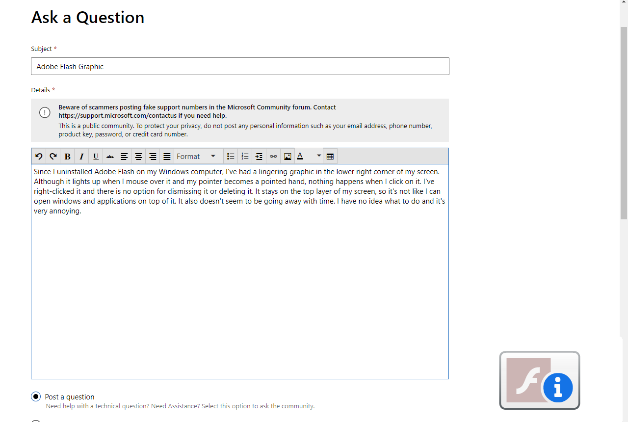Align text left
Viewport: 628px width, 422px height.
(124, 157)
